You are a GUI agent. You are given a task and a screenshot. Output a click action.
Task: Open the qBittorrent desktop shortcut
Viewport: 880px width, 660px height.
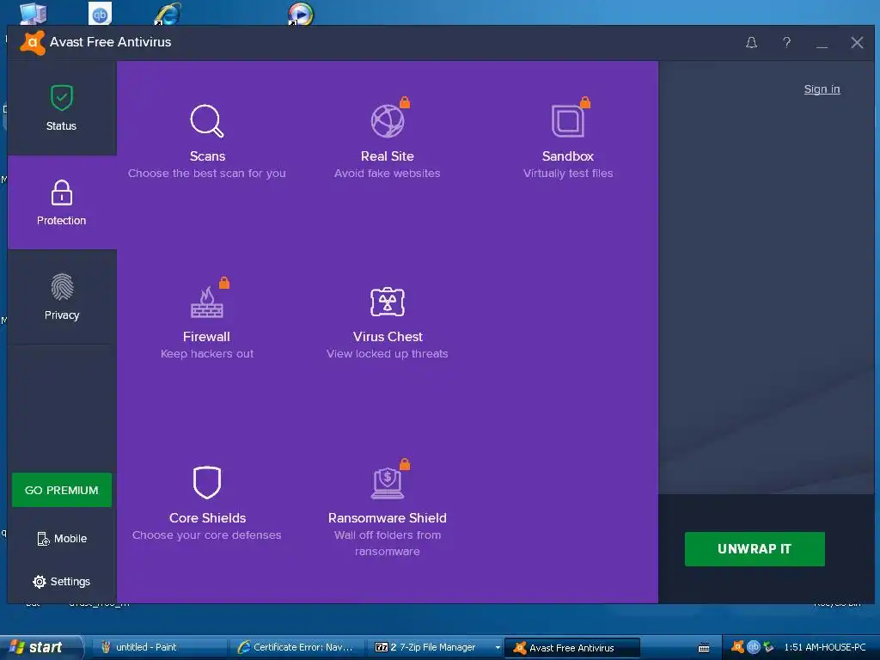click(x=100, y=14)
